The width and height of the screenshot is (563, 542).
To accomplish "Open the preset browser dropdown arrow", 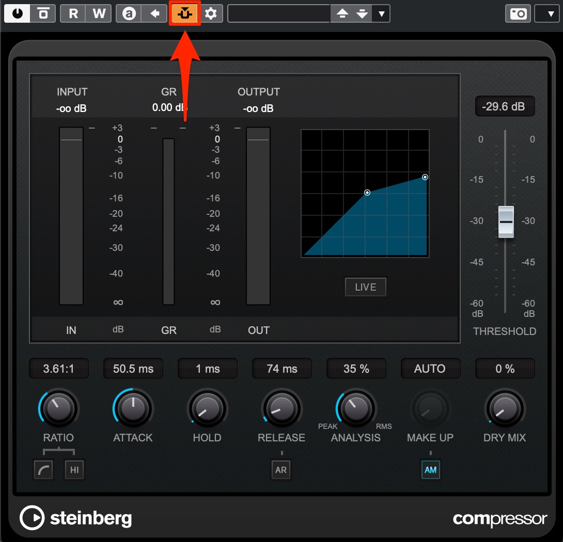I will pos(381,13).
